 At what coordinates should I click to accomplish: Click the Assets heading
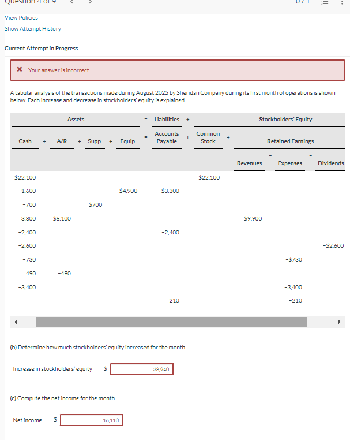(x=76, y=120)
